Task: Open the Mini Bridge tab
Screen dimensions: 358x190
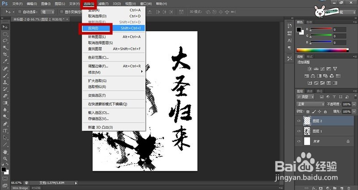Action: coord(20,188)
